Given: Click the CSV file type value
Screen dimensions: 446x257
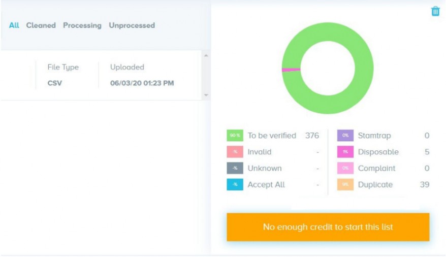Looking at the screenshot, I should (x=54, y=83).
